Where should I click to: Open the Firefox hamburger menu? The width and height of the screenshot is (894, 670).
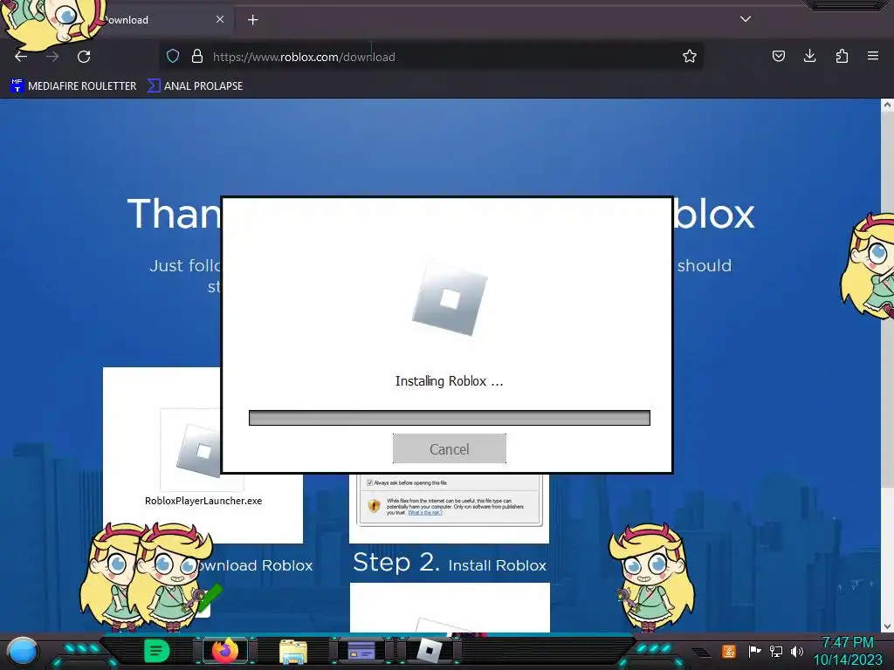coord(872,56)
